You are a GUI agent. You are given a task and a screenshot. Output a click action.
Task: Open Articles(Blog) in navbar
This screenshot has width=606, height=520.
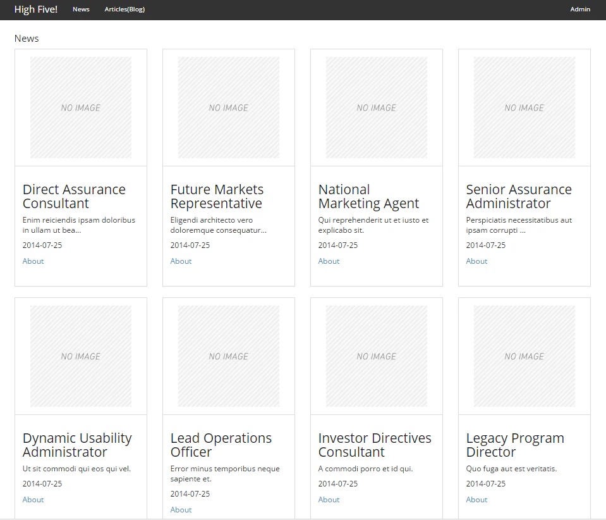pos(124,9)
